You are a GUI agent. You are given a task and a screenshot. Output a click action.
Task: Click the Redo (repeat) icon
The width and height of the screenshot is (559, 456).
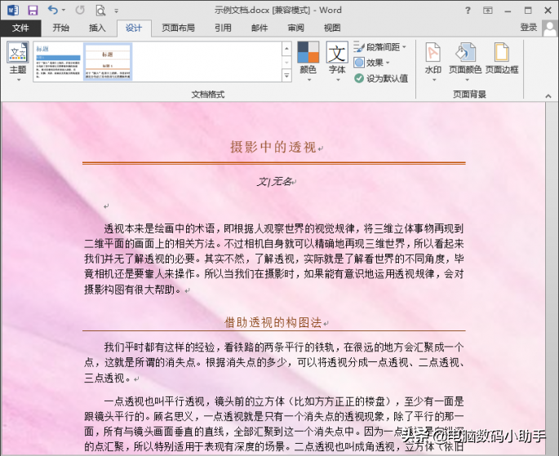coord(80,10)
